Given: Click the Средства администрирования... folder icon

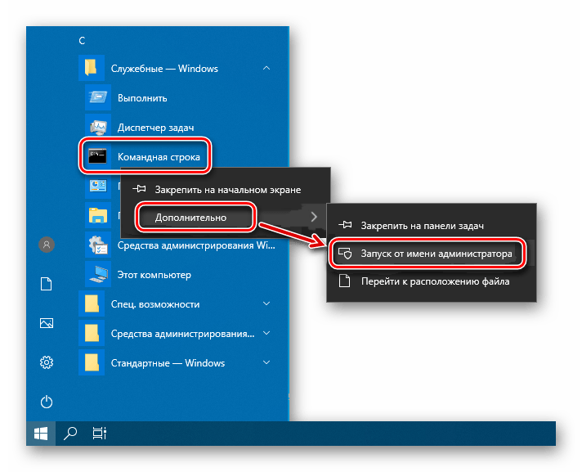Looking at the screenshot, I should click(x=92, y=334).
